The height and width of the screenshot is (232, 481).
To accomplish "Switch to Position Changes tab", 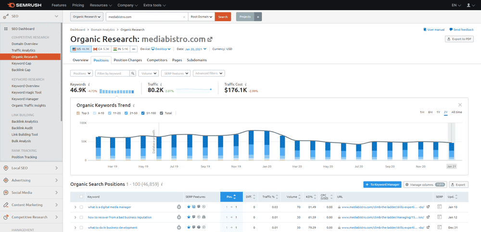I will (x=127, y=60).
